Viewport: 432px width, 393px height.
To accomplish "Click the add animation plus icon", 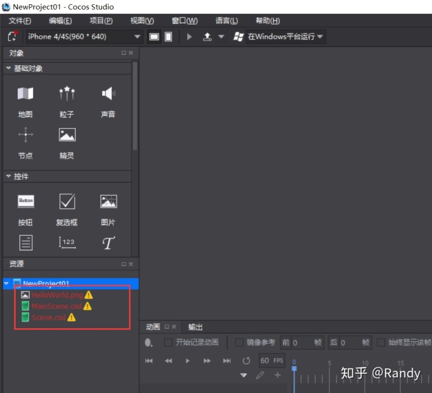I will click(x=278, y=375).
